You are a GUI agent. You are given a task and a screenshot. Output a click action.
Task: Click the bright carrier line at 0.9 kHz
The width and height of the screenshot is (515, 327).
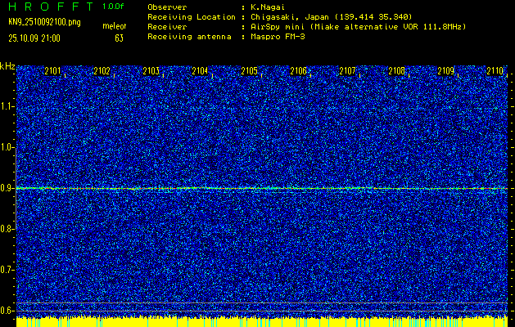point(262,188)
